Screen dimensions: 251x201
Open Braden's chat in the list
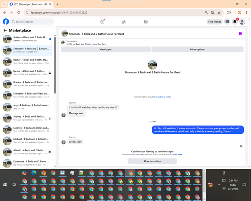(27, 84)
